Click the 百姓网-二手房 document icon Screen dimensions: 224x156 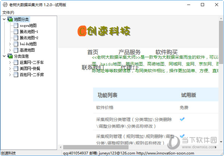click(16, 75)
